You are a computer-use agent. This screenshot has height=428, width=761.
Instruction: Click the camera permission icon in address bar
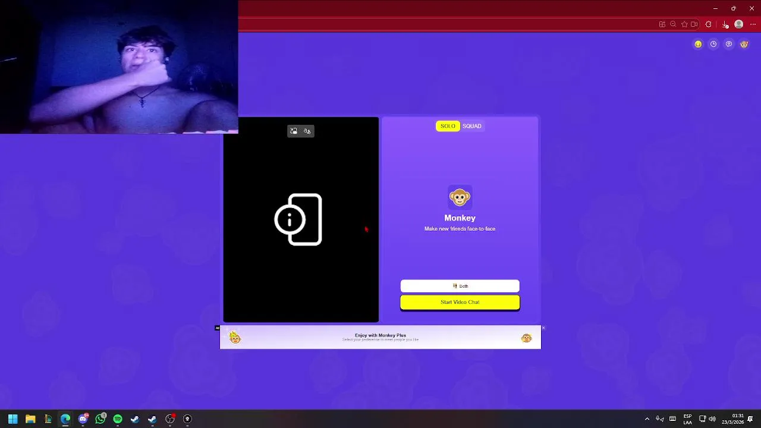point(694,24)
